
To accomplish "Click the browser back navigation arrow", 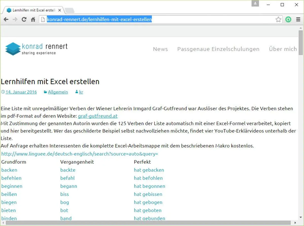I will [6, 19].
